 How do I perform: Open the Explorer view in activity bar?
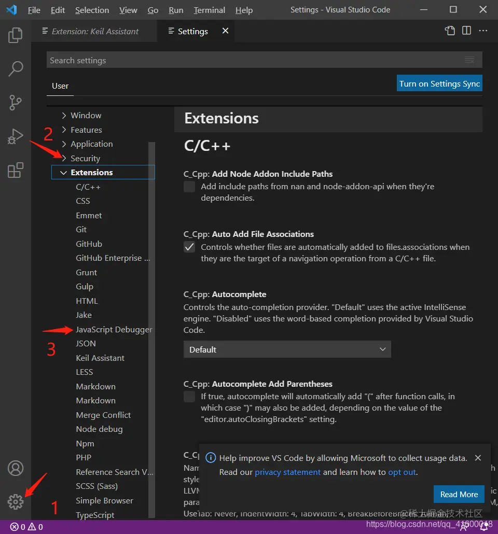tap(16, 35)
